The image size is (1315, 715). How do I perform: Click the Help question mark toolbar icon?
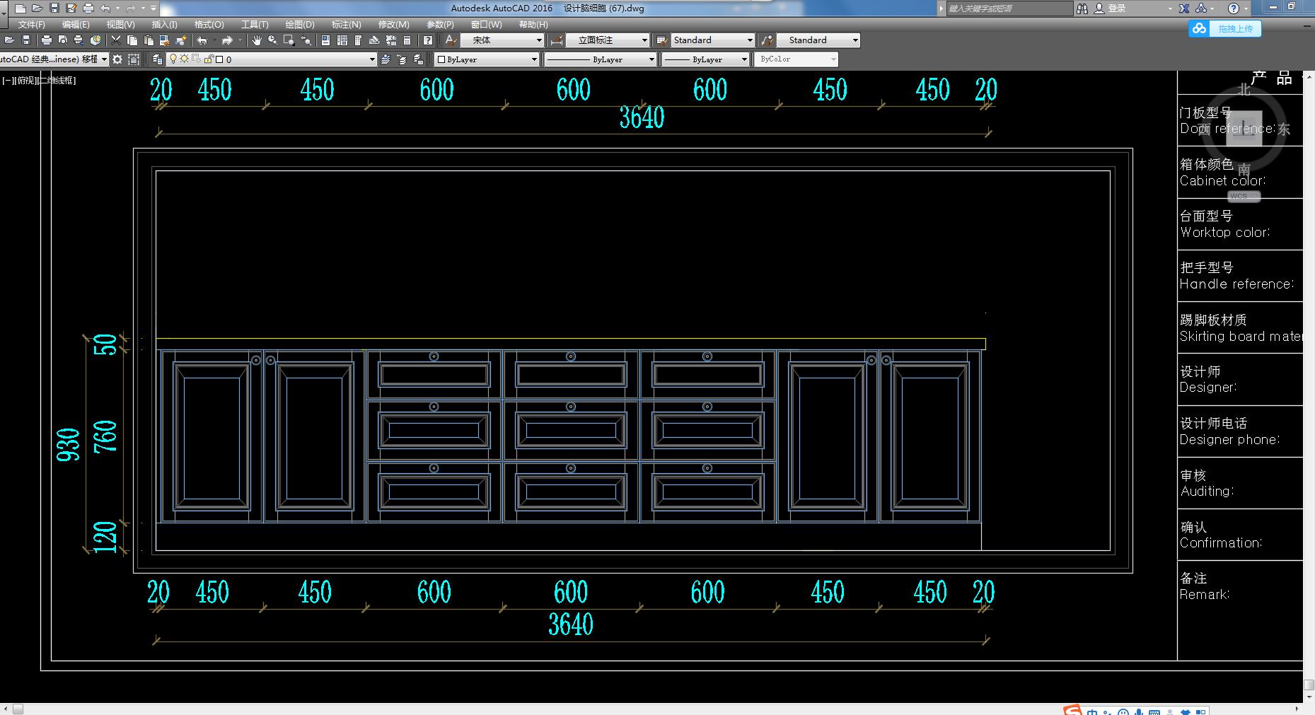[x=428, y=40]
